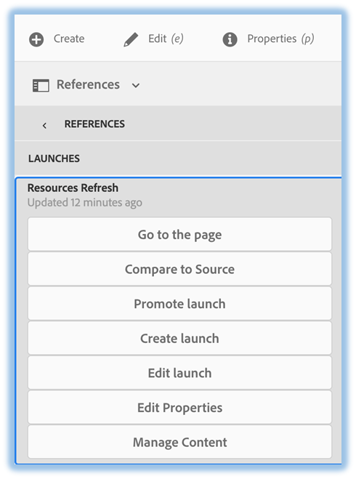
Task: Choose Edit (e) in the toolbar
Action: tap(166, 39)
